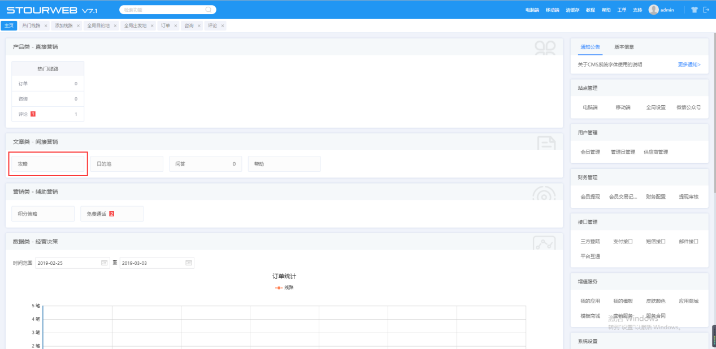Screen dimensions: 716x349
Task: Close the 热门线路 tab
Action: click(46, 26)
